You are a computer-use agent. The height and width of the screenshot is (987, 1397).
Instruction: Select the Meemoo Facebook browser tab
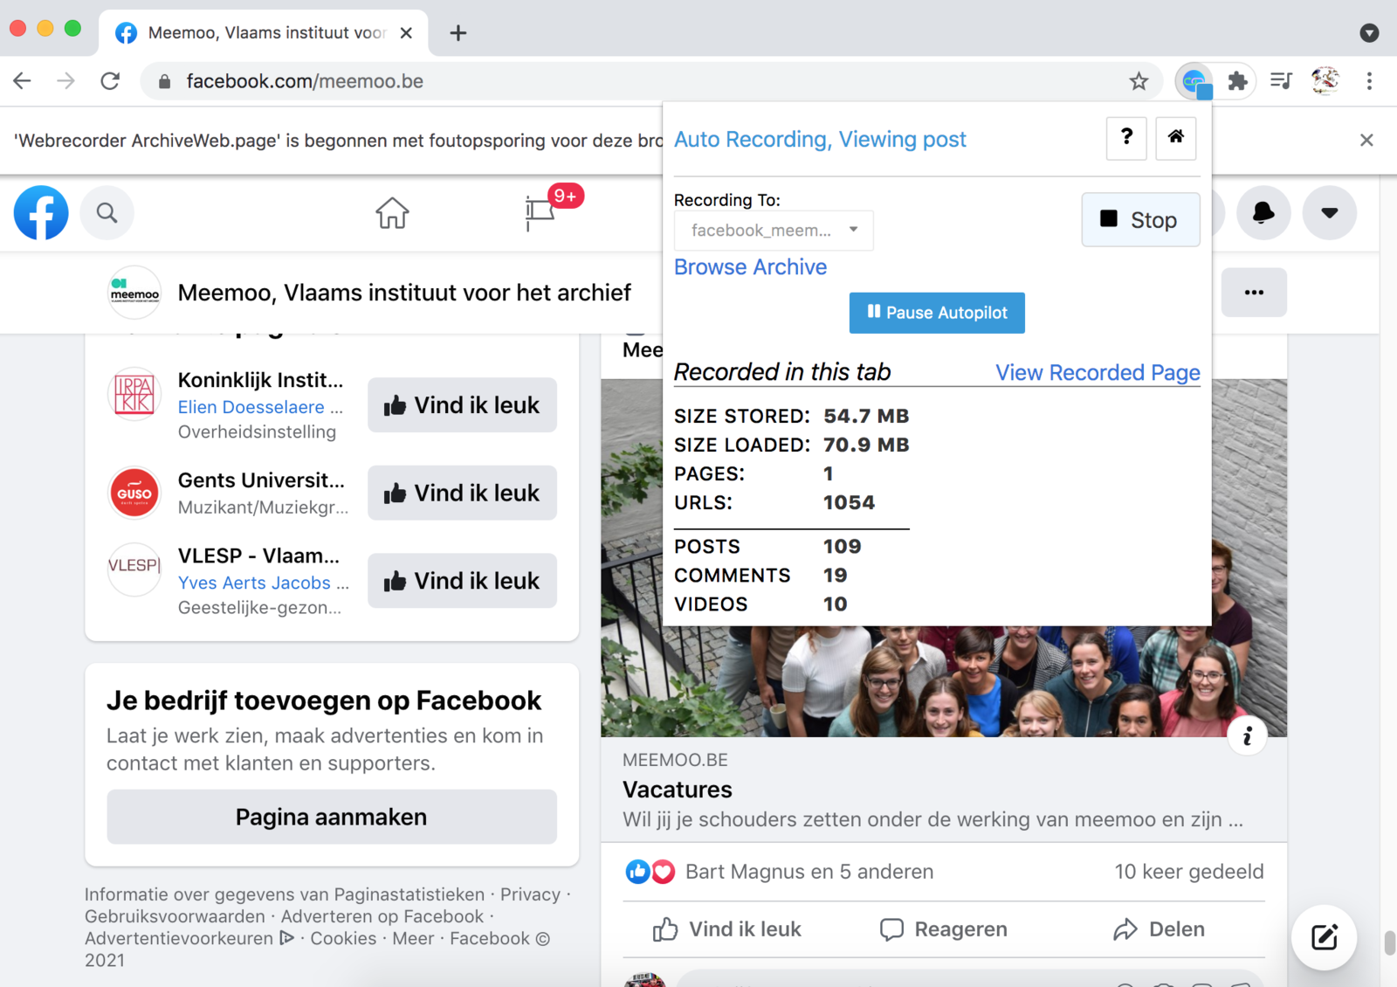click(262, 33)
